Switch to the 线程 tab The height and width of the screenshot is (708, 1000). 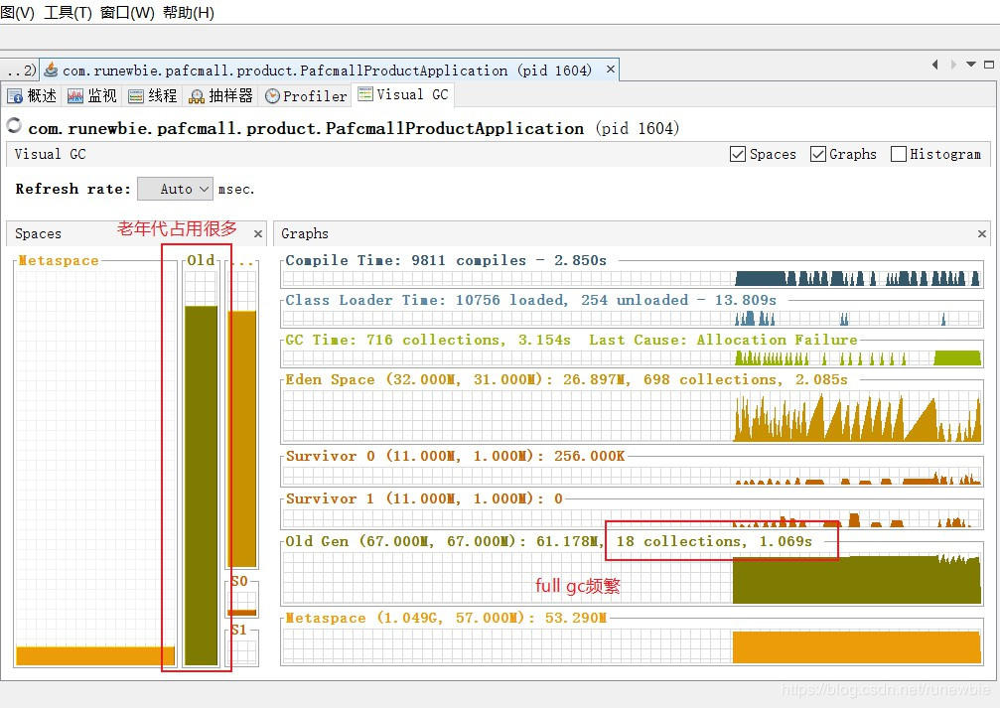(x=153, y=95)
